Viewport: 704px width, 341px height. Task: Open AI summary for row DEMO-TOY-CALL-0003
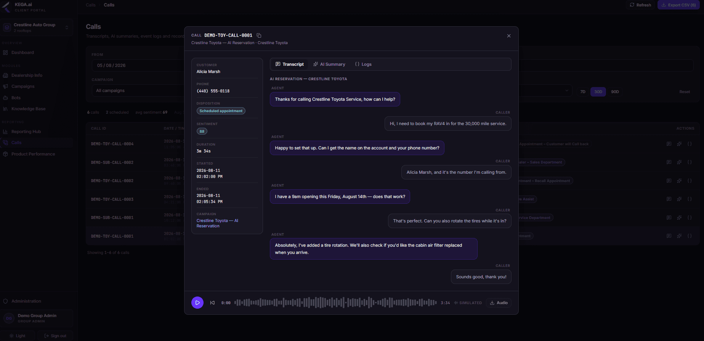(x=679, y=199)
